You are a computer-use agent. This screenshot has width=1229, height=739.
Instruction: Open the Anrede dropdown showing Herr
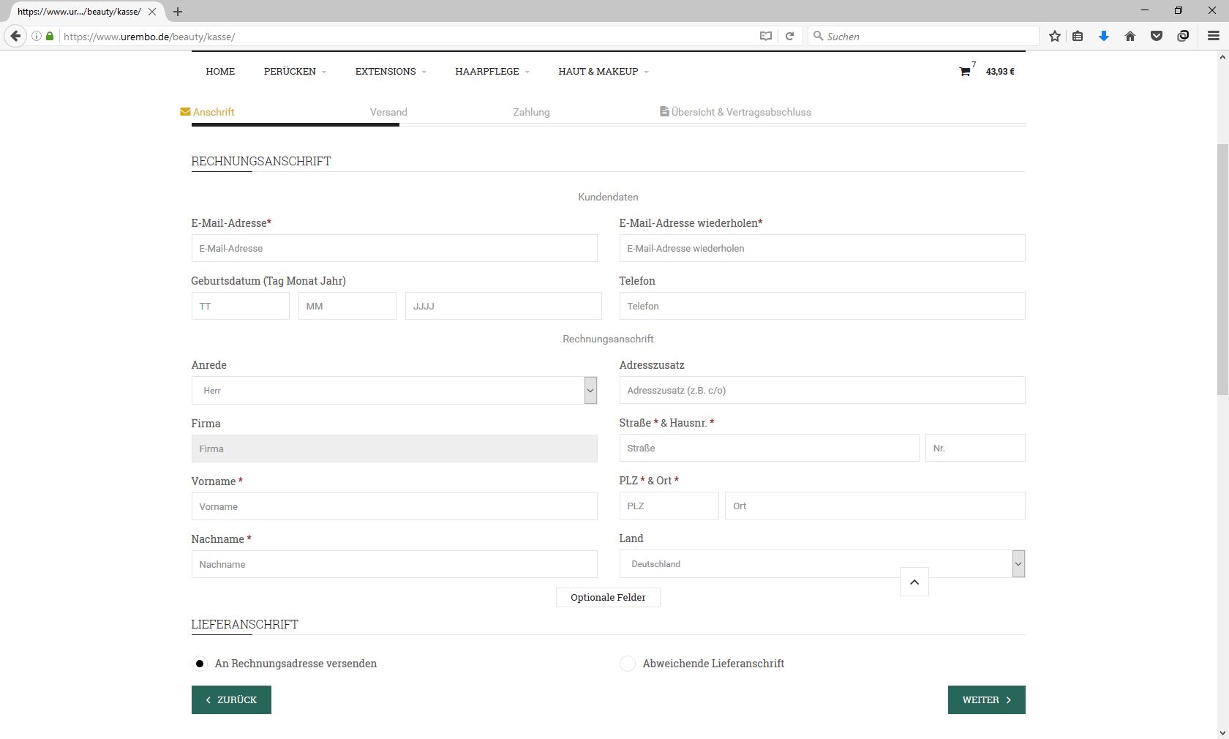click(x=394, y=390)
